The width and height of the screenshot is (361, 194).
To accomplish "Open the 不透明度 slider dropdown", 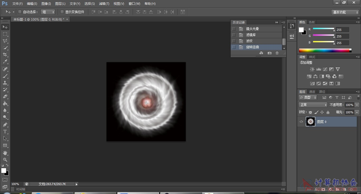I will point(357,105).
